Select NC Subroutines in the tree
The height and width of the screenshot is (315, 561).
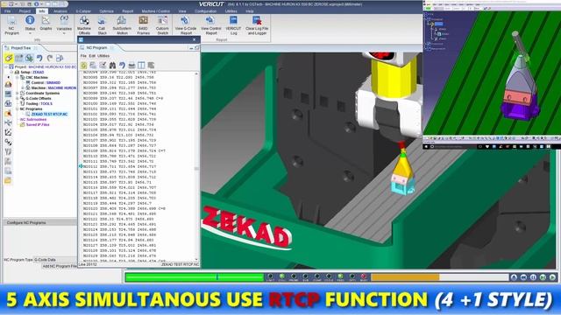33,120
